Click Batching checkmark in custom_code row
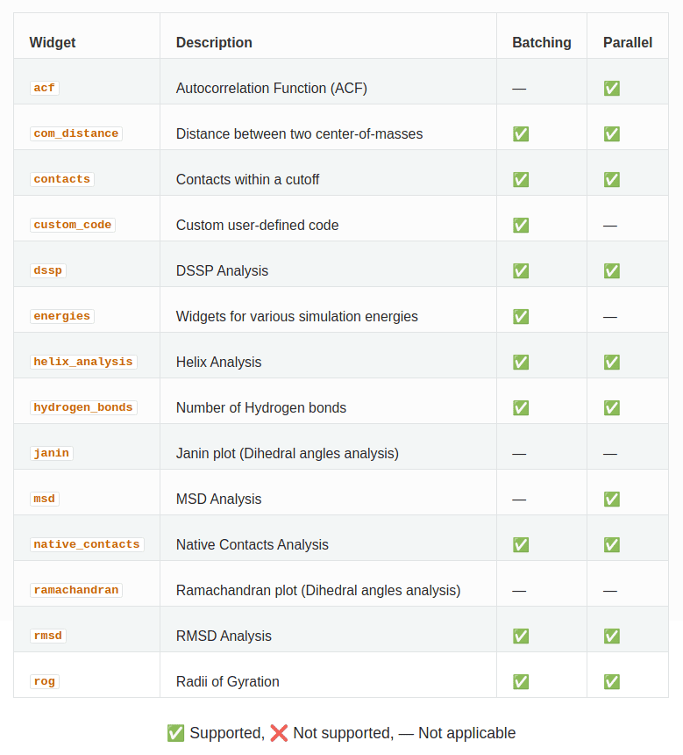Image resolution: width=683 pixels, height=755 pixels. click(521, 225)
